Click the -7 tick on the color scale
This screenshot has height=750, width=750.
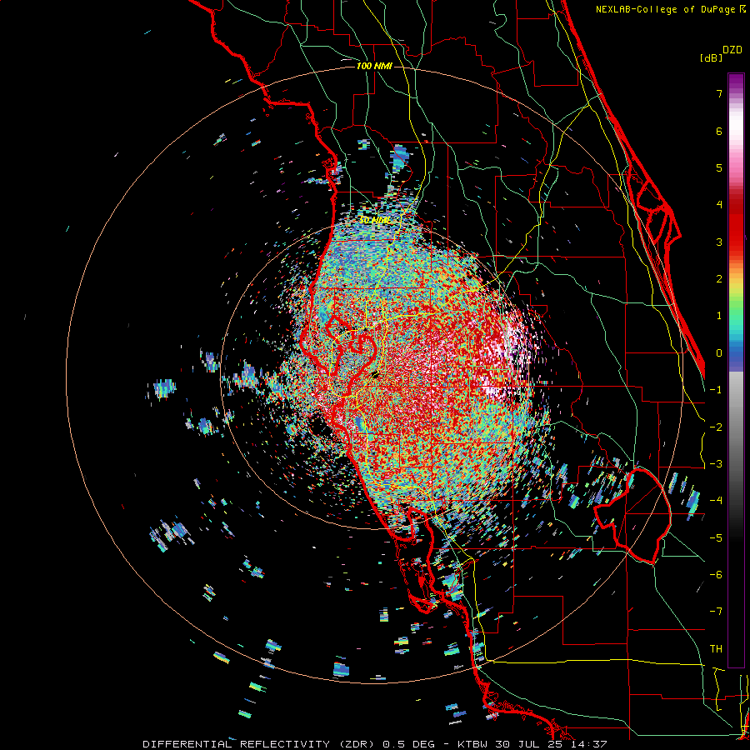click(x=716, y=612)
